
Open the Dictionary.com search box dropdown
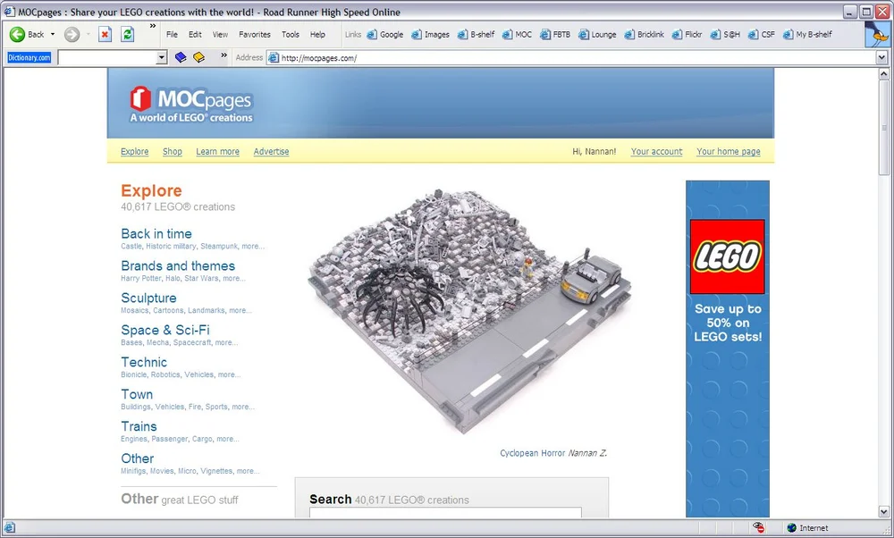tap(161, 57)
